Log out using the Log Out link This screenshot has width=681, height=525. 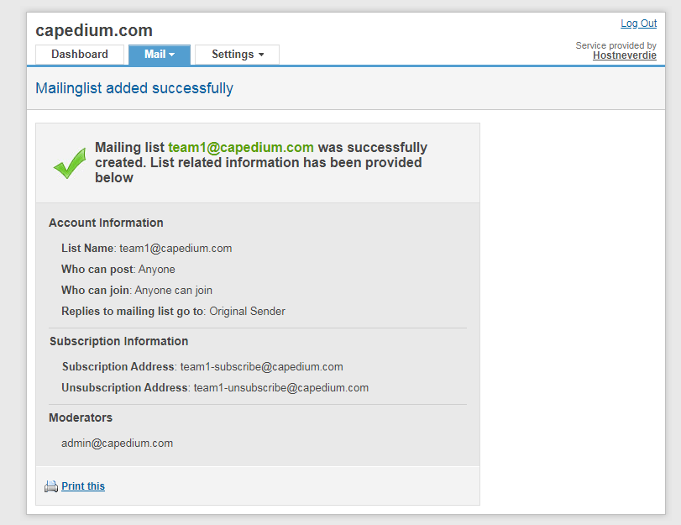click(638, 24)
